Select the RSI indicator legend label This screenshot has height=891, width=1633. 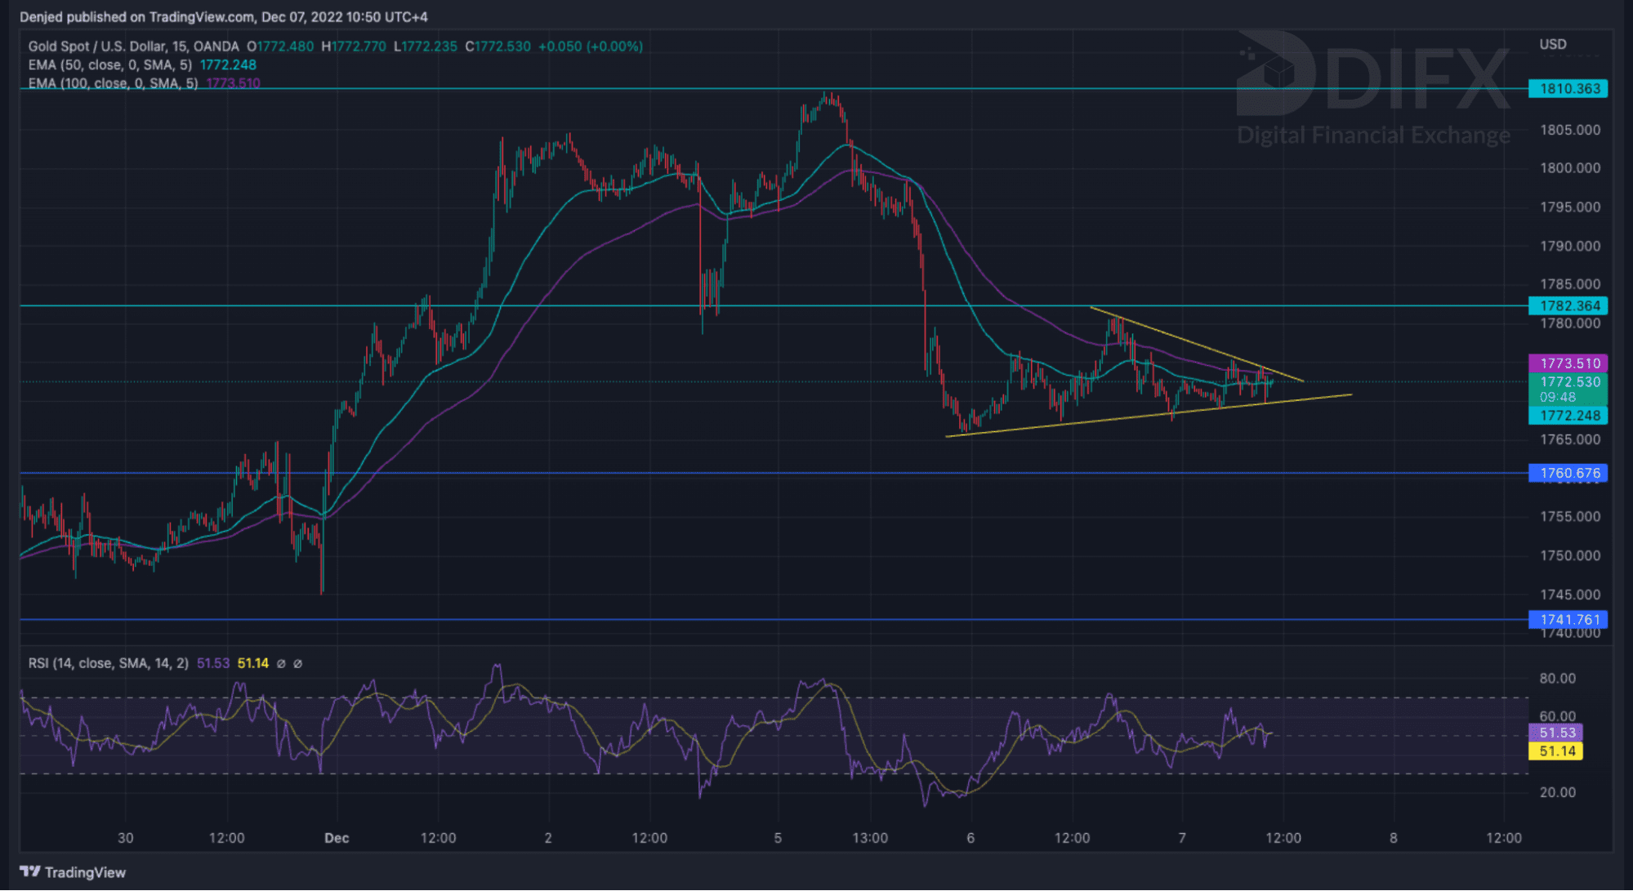click(x=108, y=663)
